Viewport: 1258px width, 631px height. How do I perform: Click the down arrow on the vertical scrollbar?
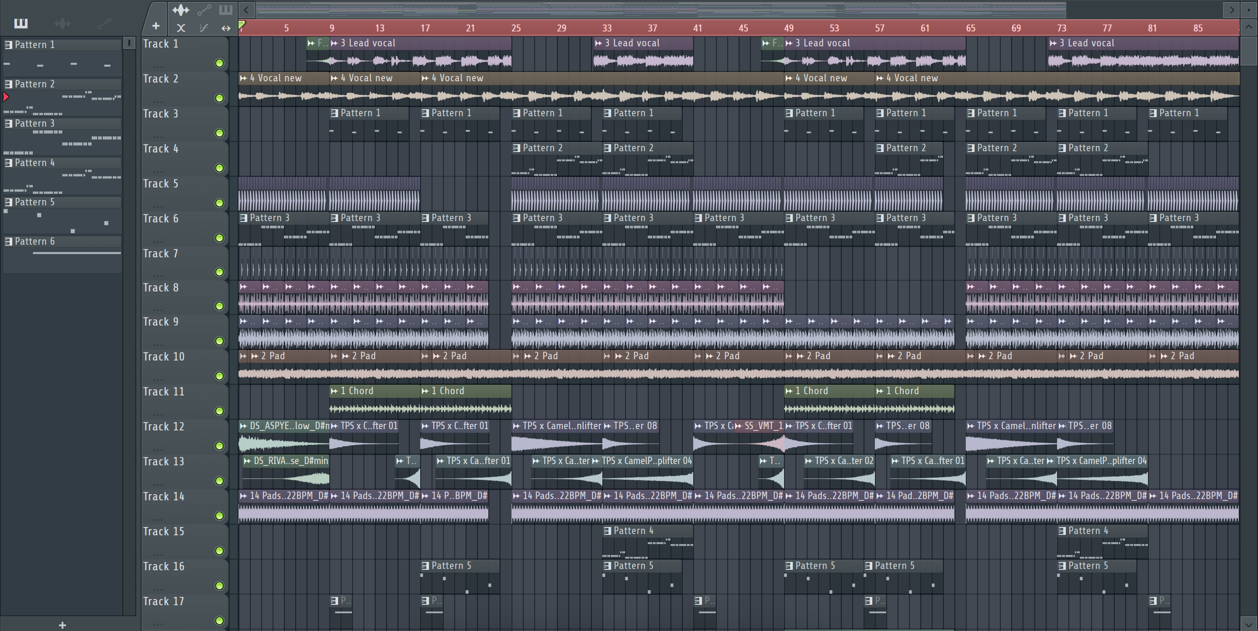click(1249, 624)
